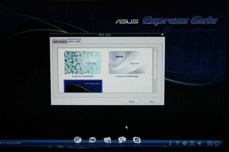Start Skype from the dock

tap(137, 140)
